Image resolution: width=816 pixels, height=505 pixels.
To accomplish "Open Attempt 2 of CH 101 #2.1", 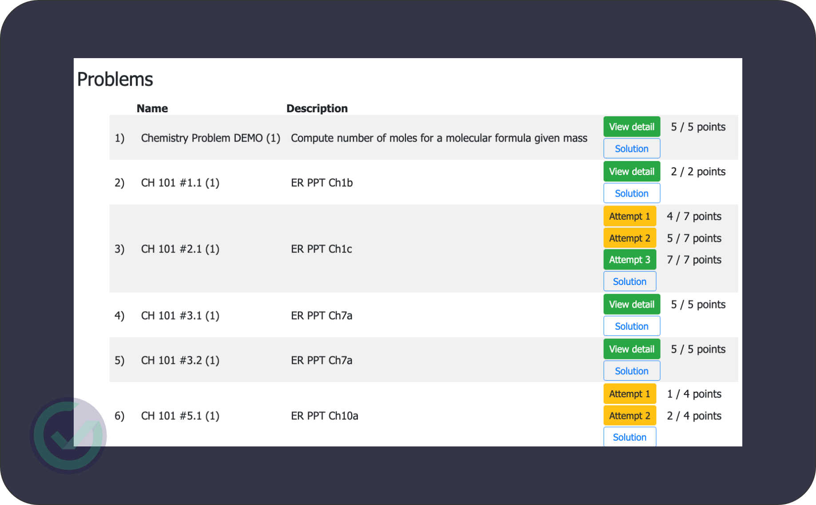I will tap(629, 238).
